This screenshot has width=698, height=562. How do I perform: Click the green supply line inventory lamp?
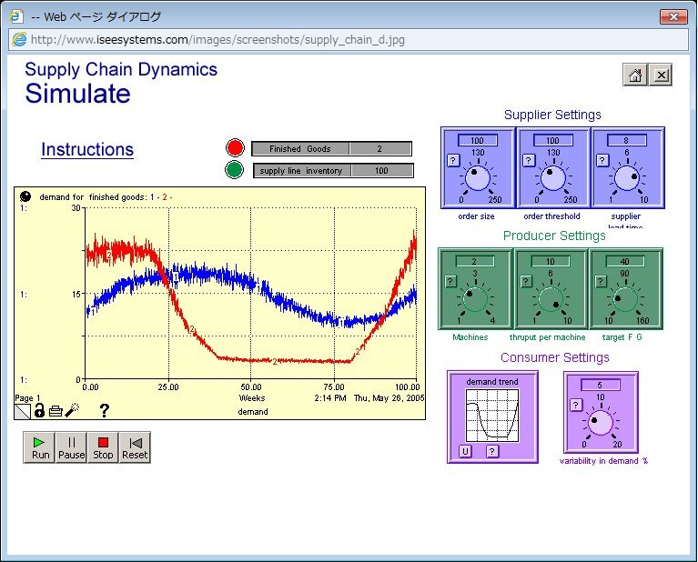pyautogui.click(x=236, y=170)
